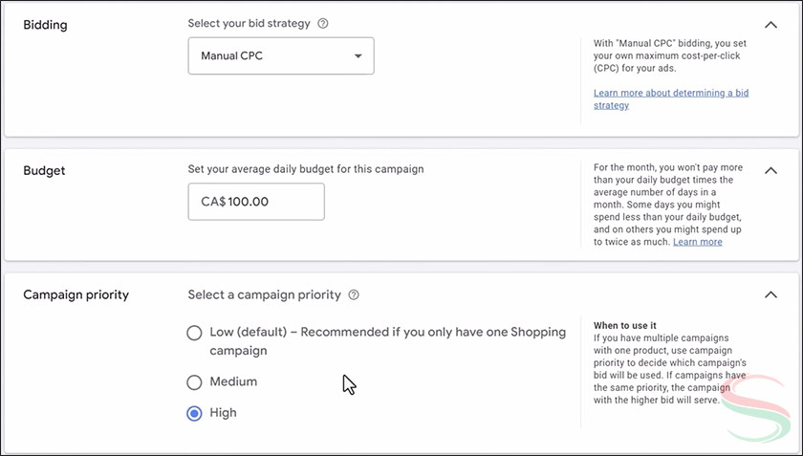Viewport: 803px width, 456px height.
Task: Click the arrow in Manual CPC box
Action: point(358,56)
